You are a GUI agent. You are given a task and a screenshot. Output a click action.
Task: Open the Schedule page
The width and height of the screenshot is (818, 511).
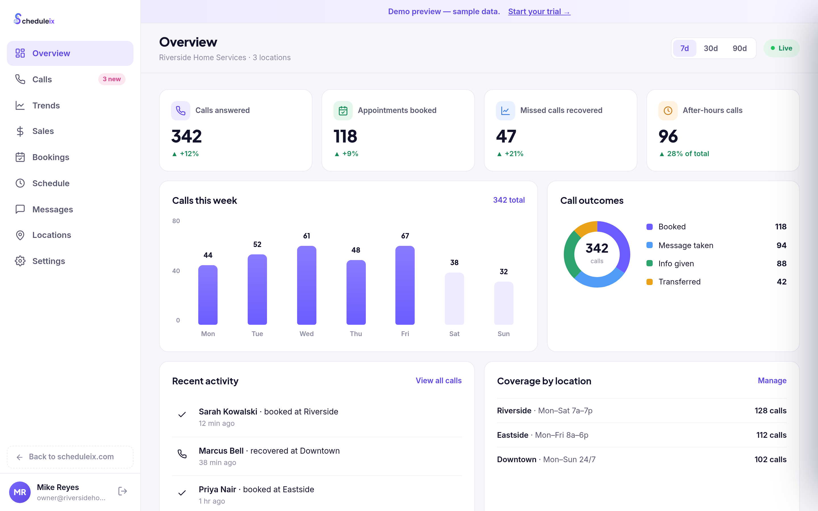click(70, 183)
